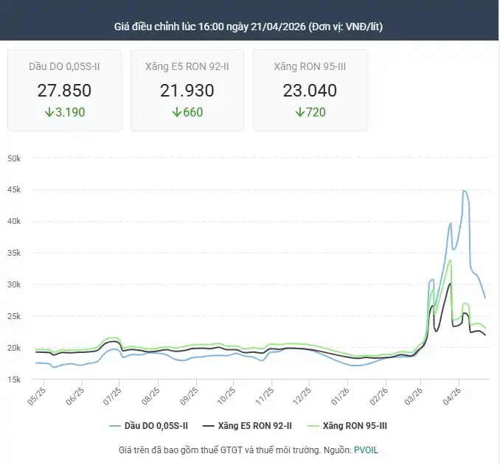Click the 07/25 label on the x-axis

pos(114,396)
